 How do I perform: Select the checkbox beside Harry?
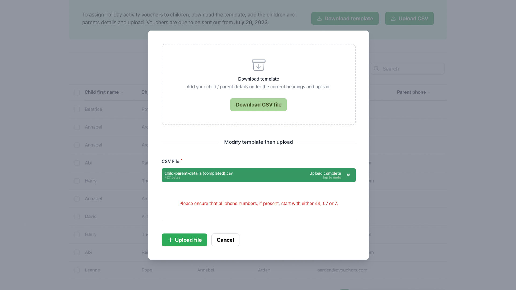[x=77, y=181]
